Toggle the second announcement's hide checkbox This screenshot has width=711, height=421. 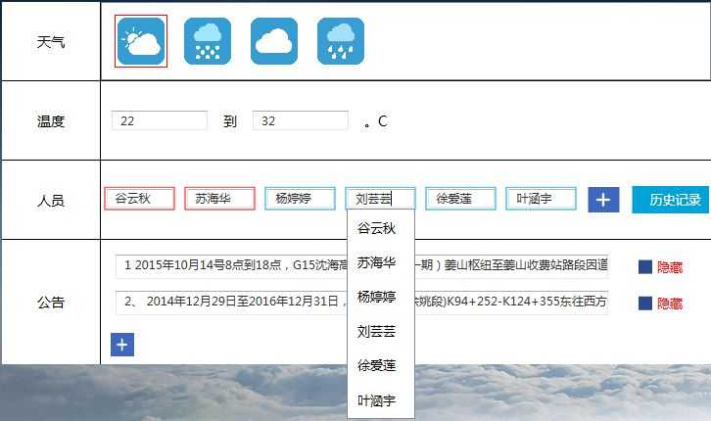pos(645,304)
